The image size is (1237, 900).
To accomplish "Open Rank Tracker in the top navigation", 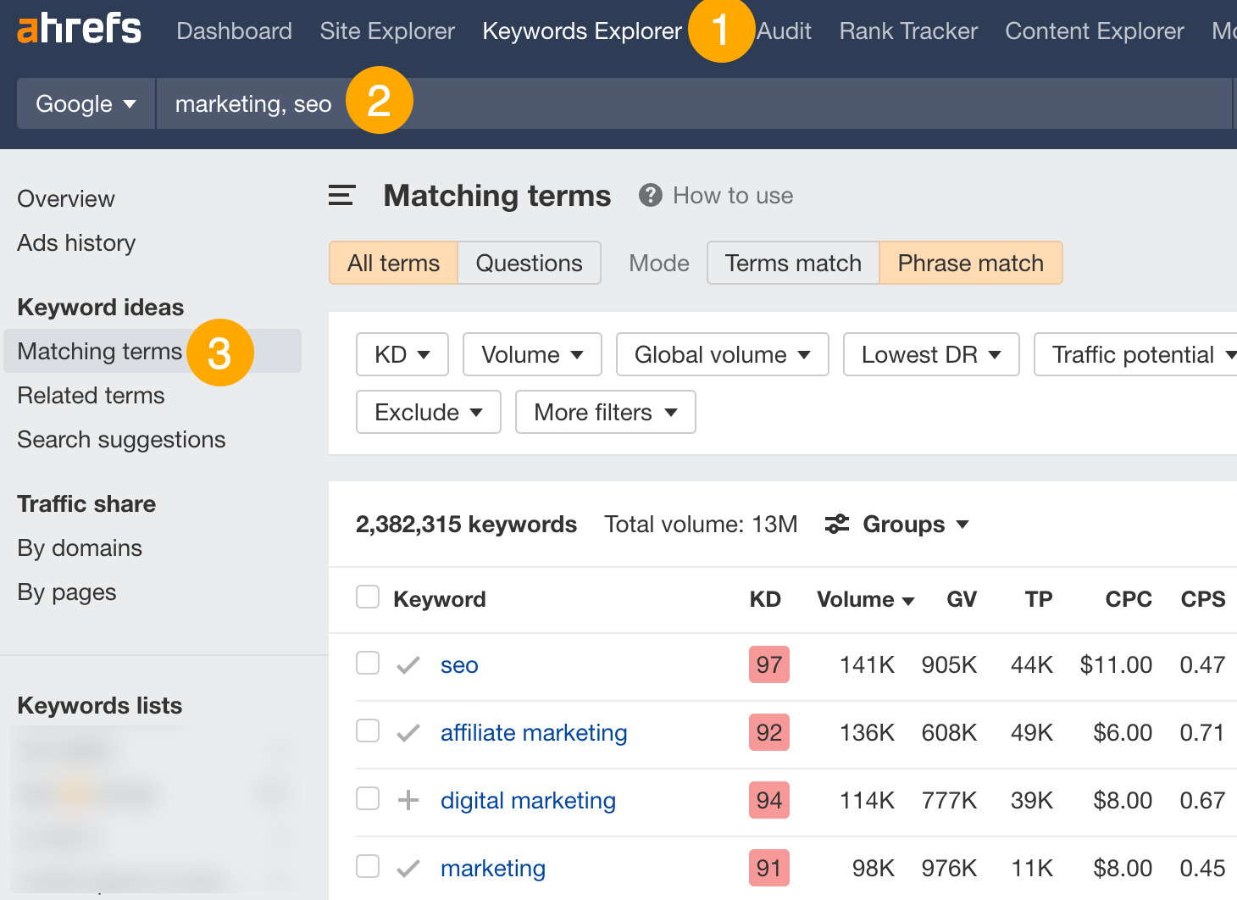I will [907, 31].
